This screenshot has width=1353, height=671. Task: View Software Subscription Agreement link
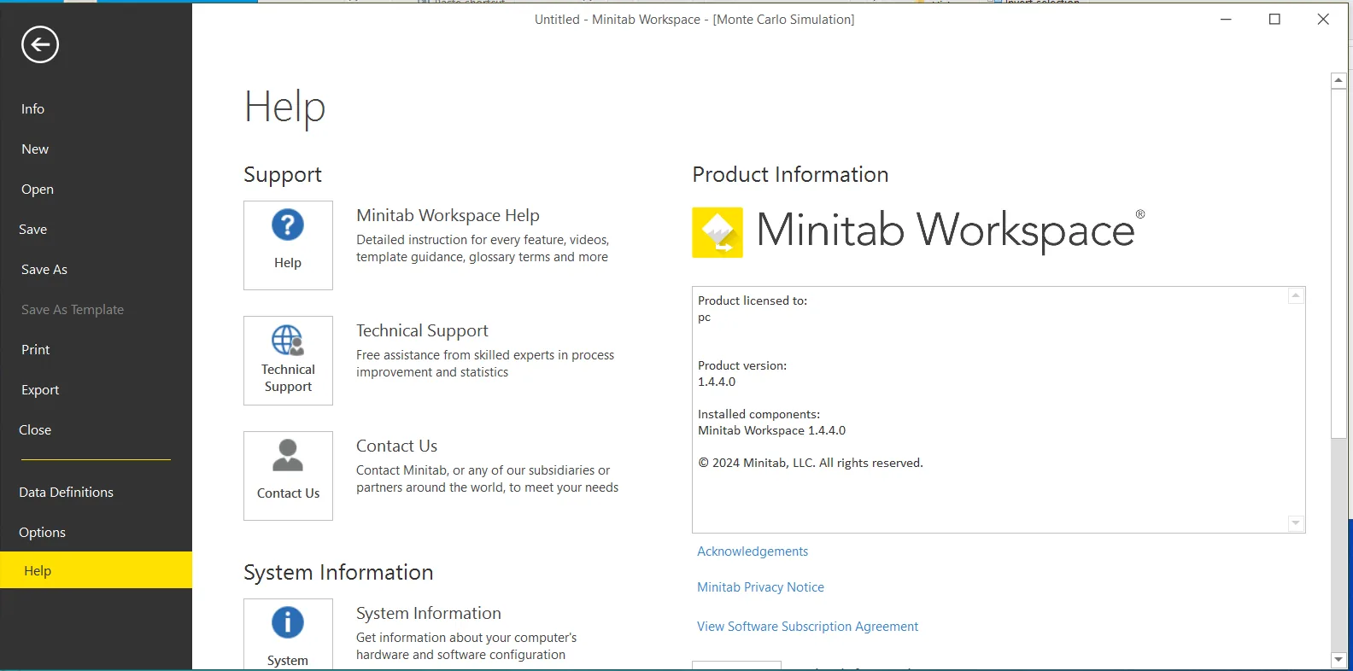pos(807,627)
